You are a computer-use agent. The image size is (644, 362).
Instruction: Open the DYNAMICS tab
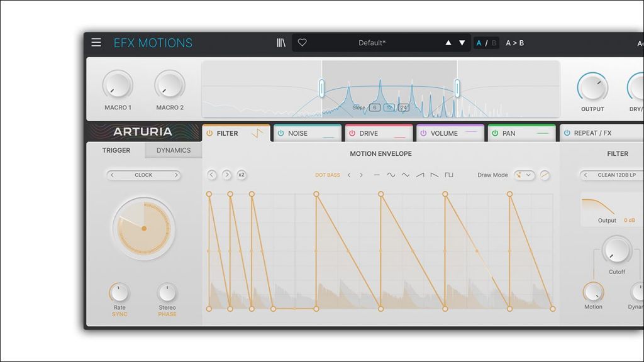(174, 150)
